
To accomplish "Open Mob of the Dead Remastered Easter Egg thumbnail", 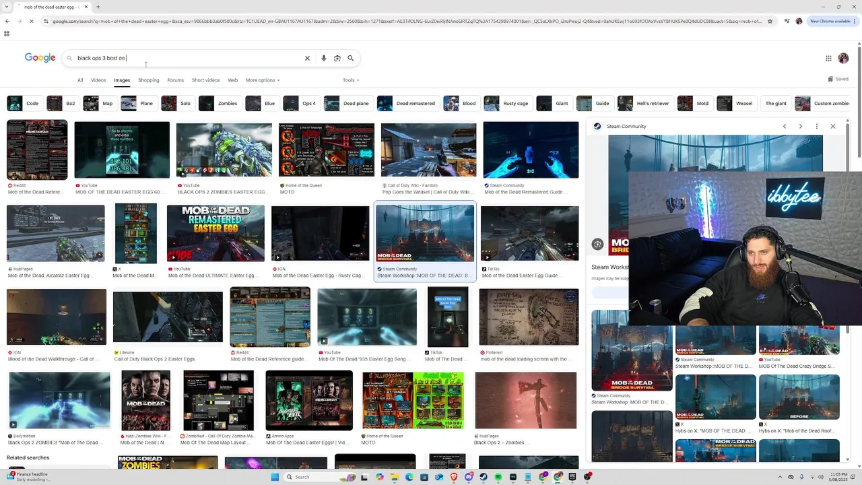I will tap(215, 233).
